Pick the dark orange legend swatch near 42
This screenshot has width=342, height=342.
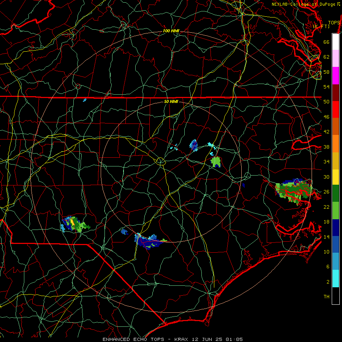tap(336, 127)
